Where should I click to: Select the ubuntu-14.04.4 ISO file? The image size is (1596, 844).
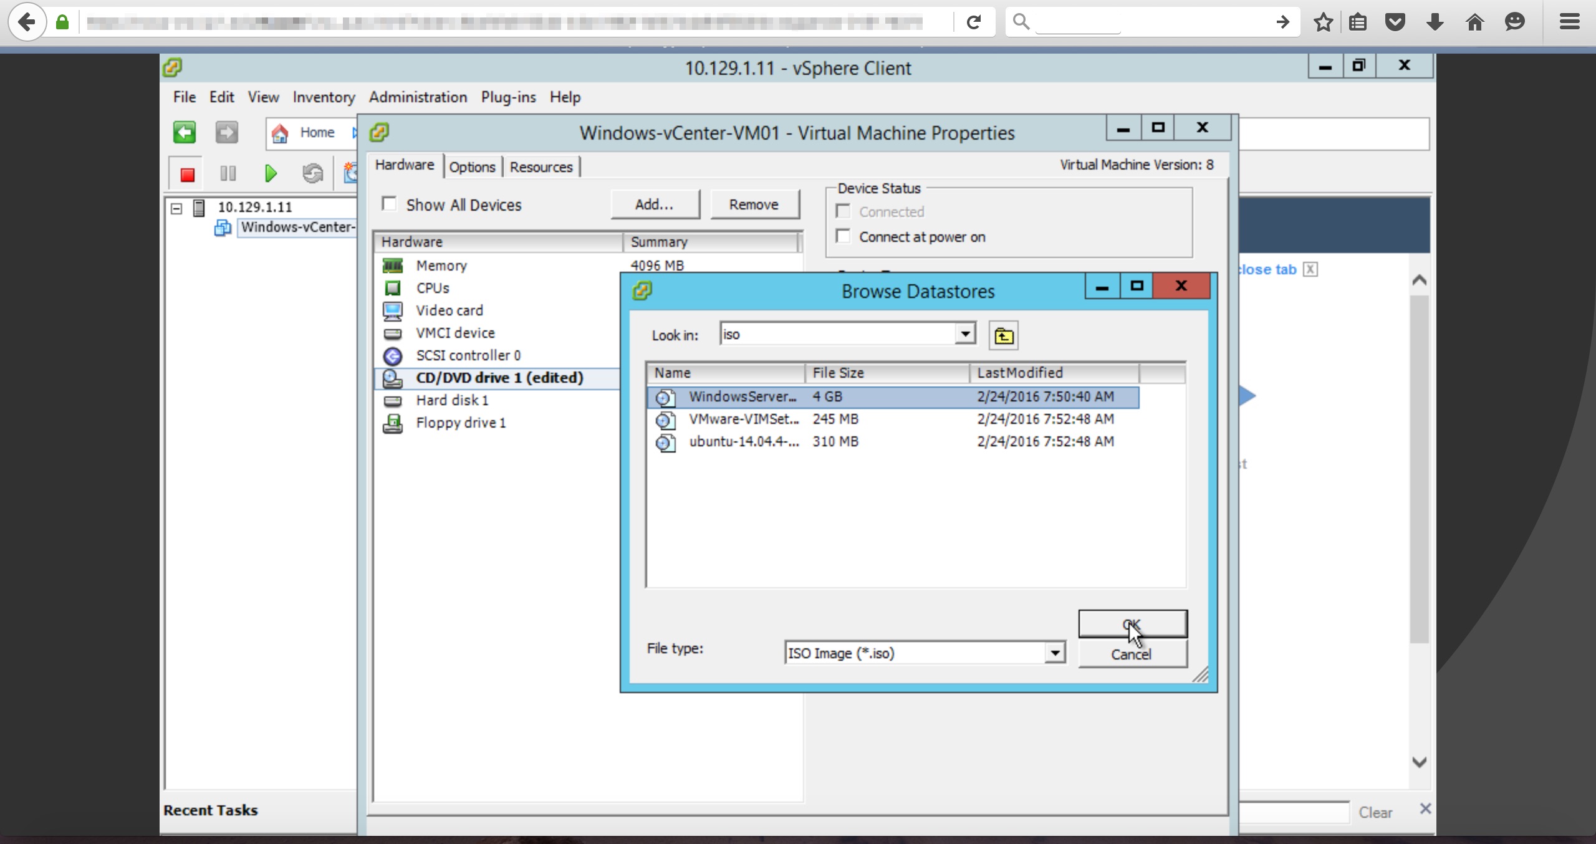coord(743,442)
